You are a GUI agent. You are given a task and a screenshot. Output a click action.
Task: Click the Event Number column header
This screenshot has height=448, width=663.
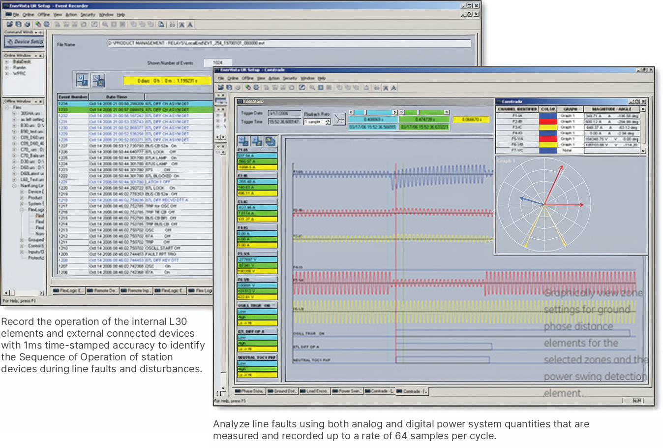point(73,97)
